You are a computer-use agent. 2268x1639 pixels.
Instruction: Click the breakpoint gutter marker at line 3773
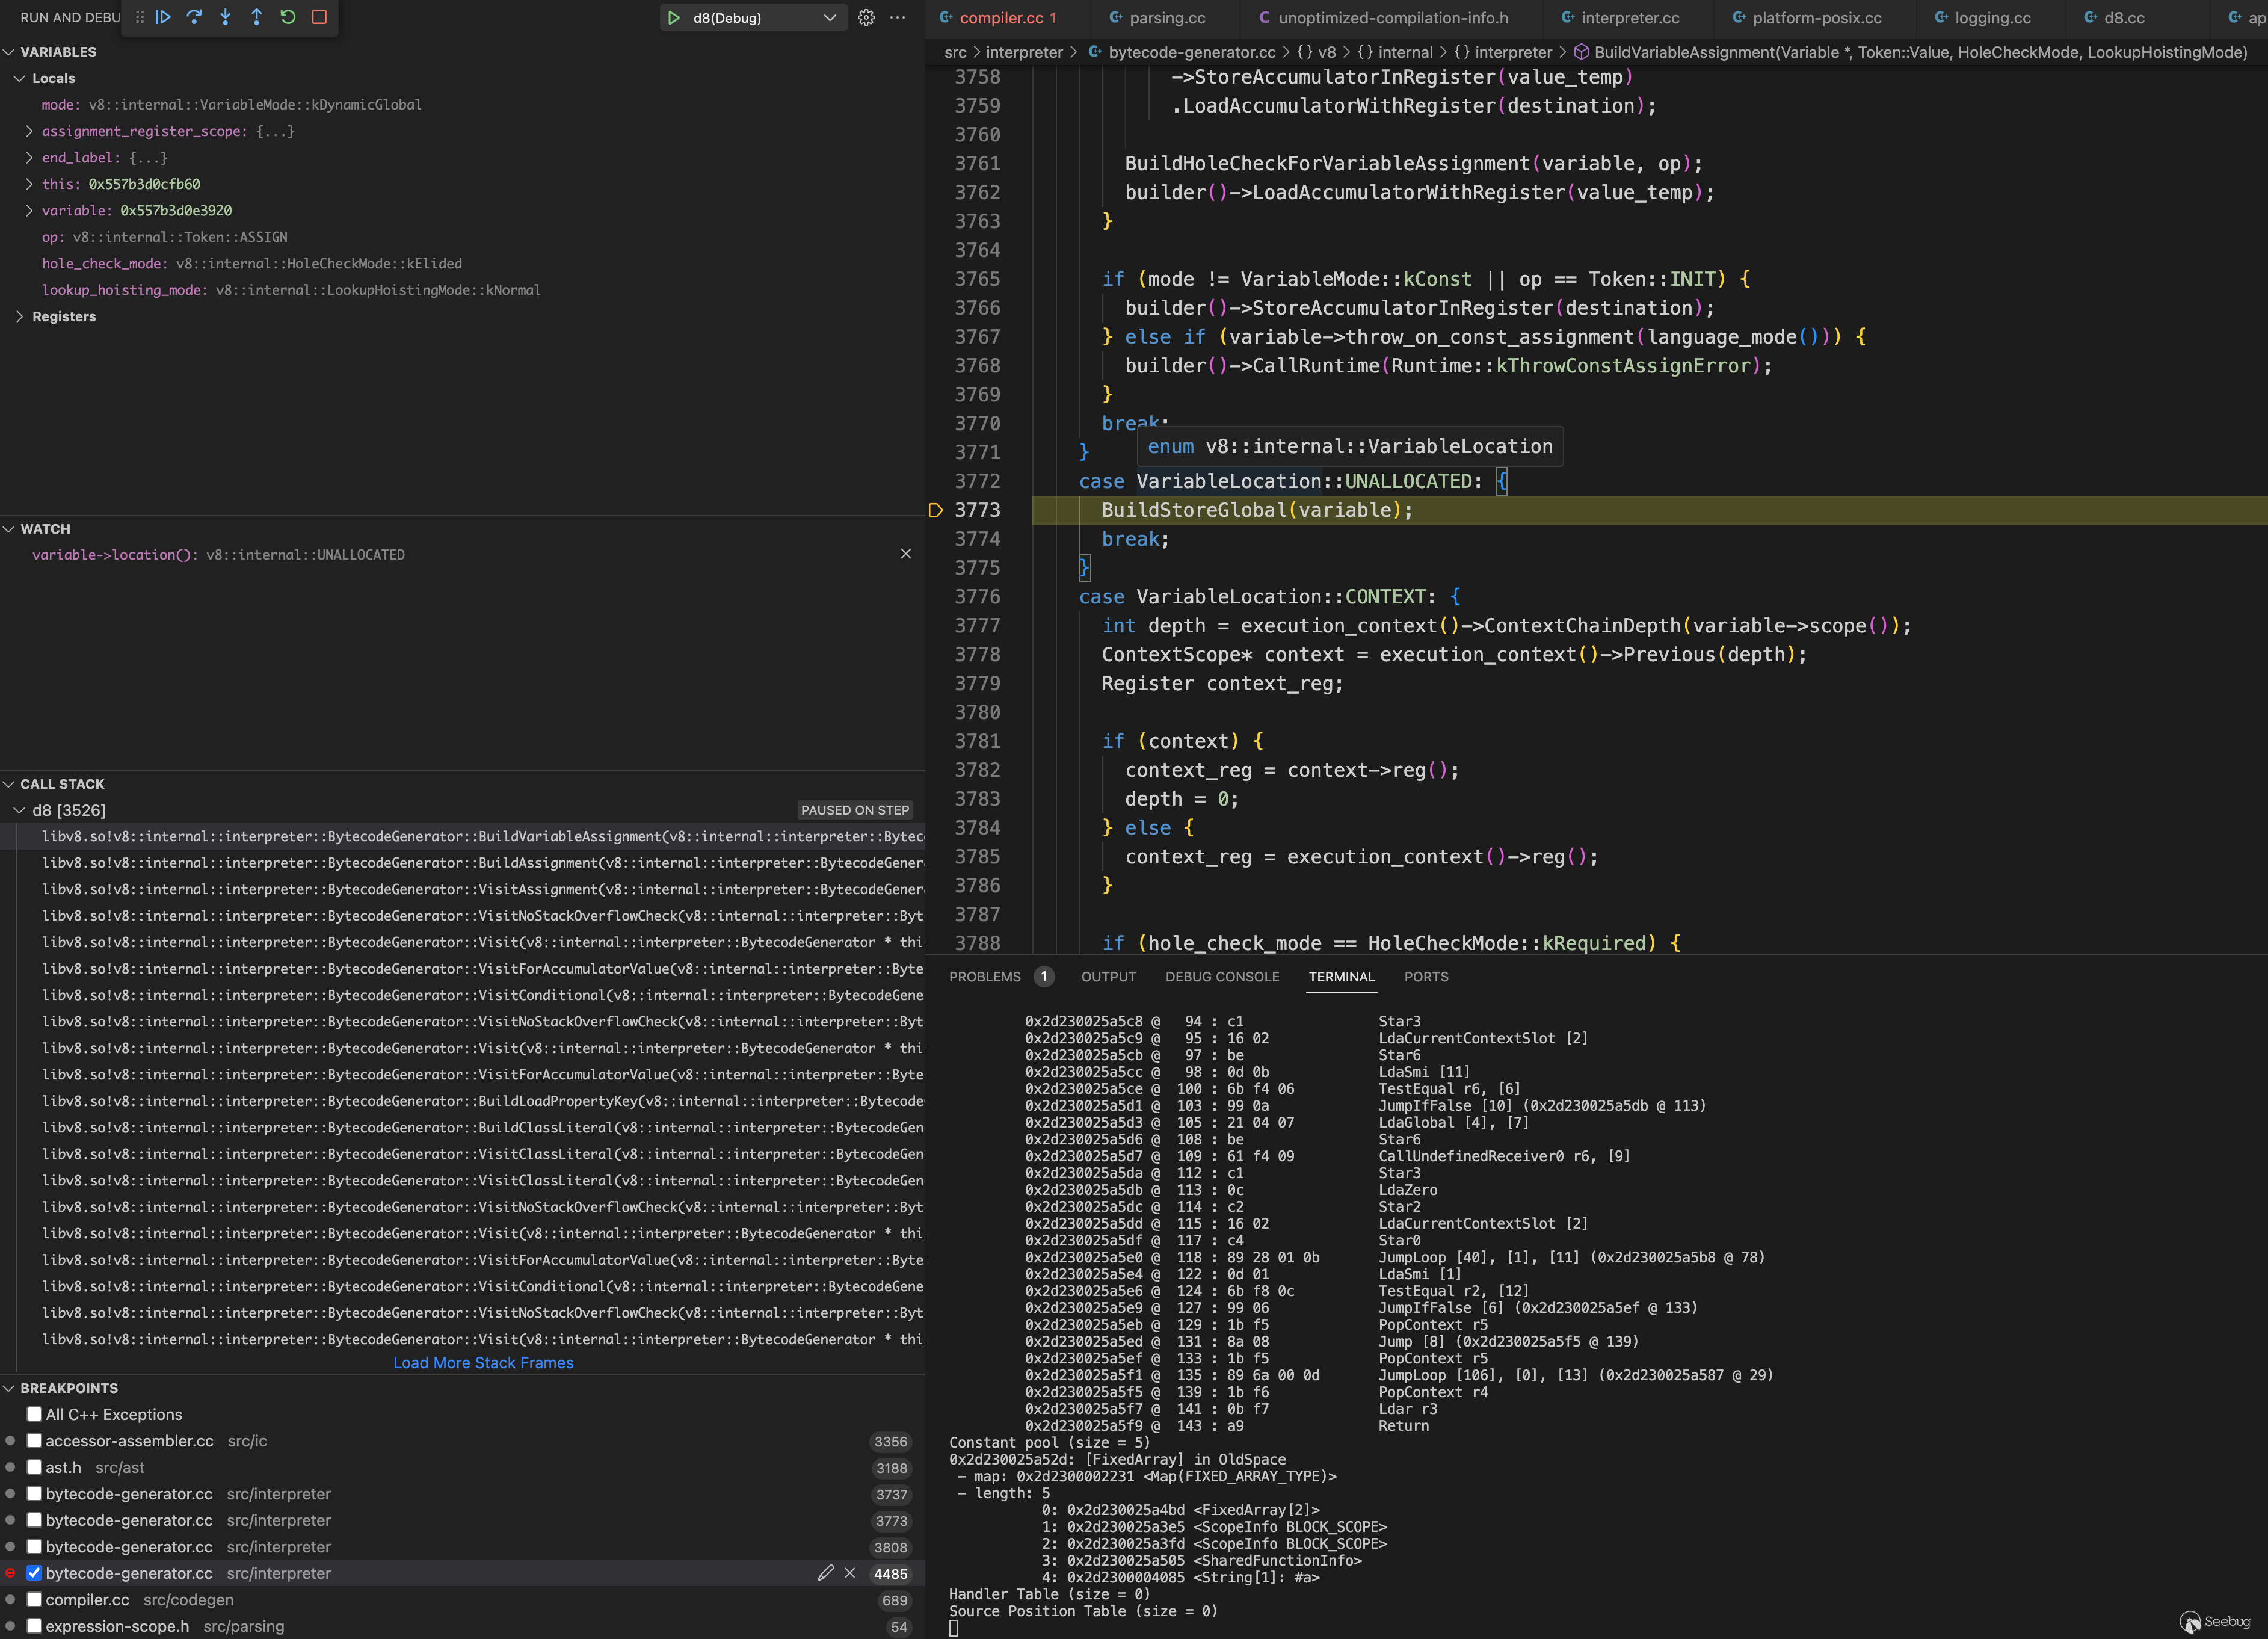(x=935, y=510)
